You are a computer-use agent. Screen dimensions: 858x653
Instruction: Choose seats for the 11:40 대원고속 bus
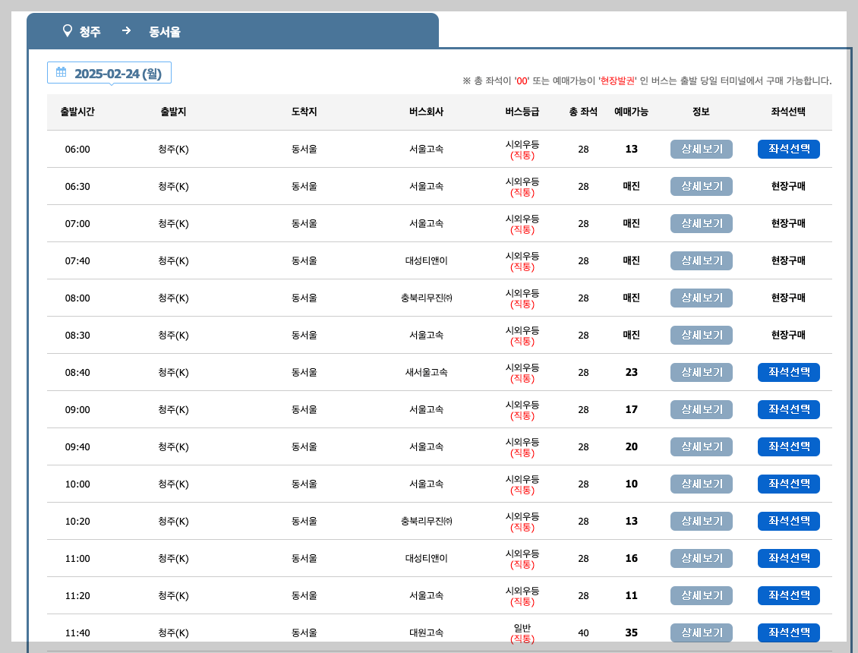(788, 632)
